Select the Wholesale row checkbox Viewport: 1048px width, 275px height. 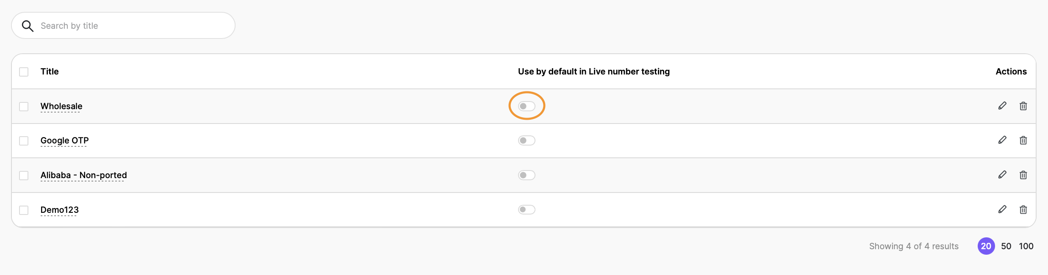pyautogui.click(x=24, y=106)
